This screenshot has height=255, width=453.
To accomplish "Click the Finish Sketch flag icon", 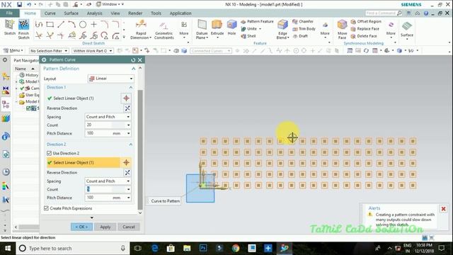I will pos(23,25).
